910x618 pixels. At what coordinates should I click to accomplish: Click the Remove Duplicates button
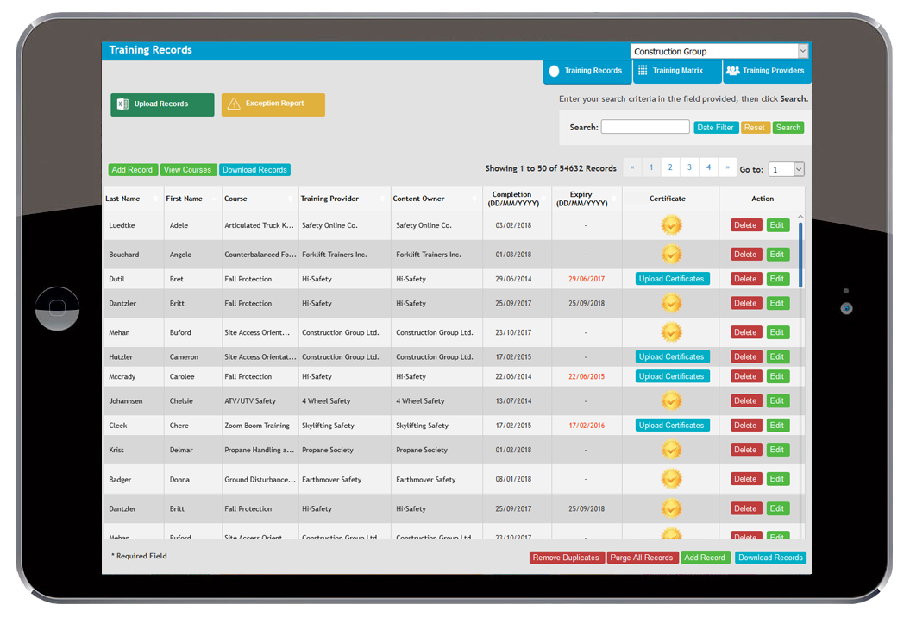567,558
